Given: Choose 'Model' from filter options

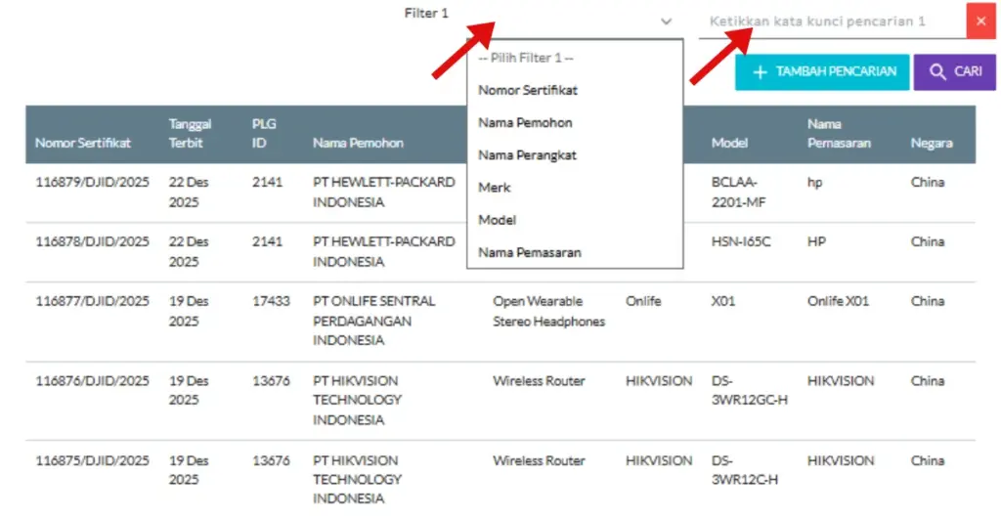Looking at the screenshot, I should (497, 220).
